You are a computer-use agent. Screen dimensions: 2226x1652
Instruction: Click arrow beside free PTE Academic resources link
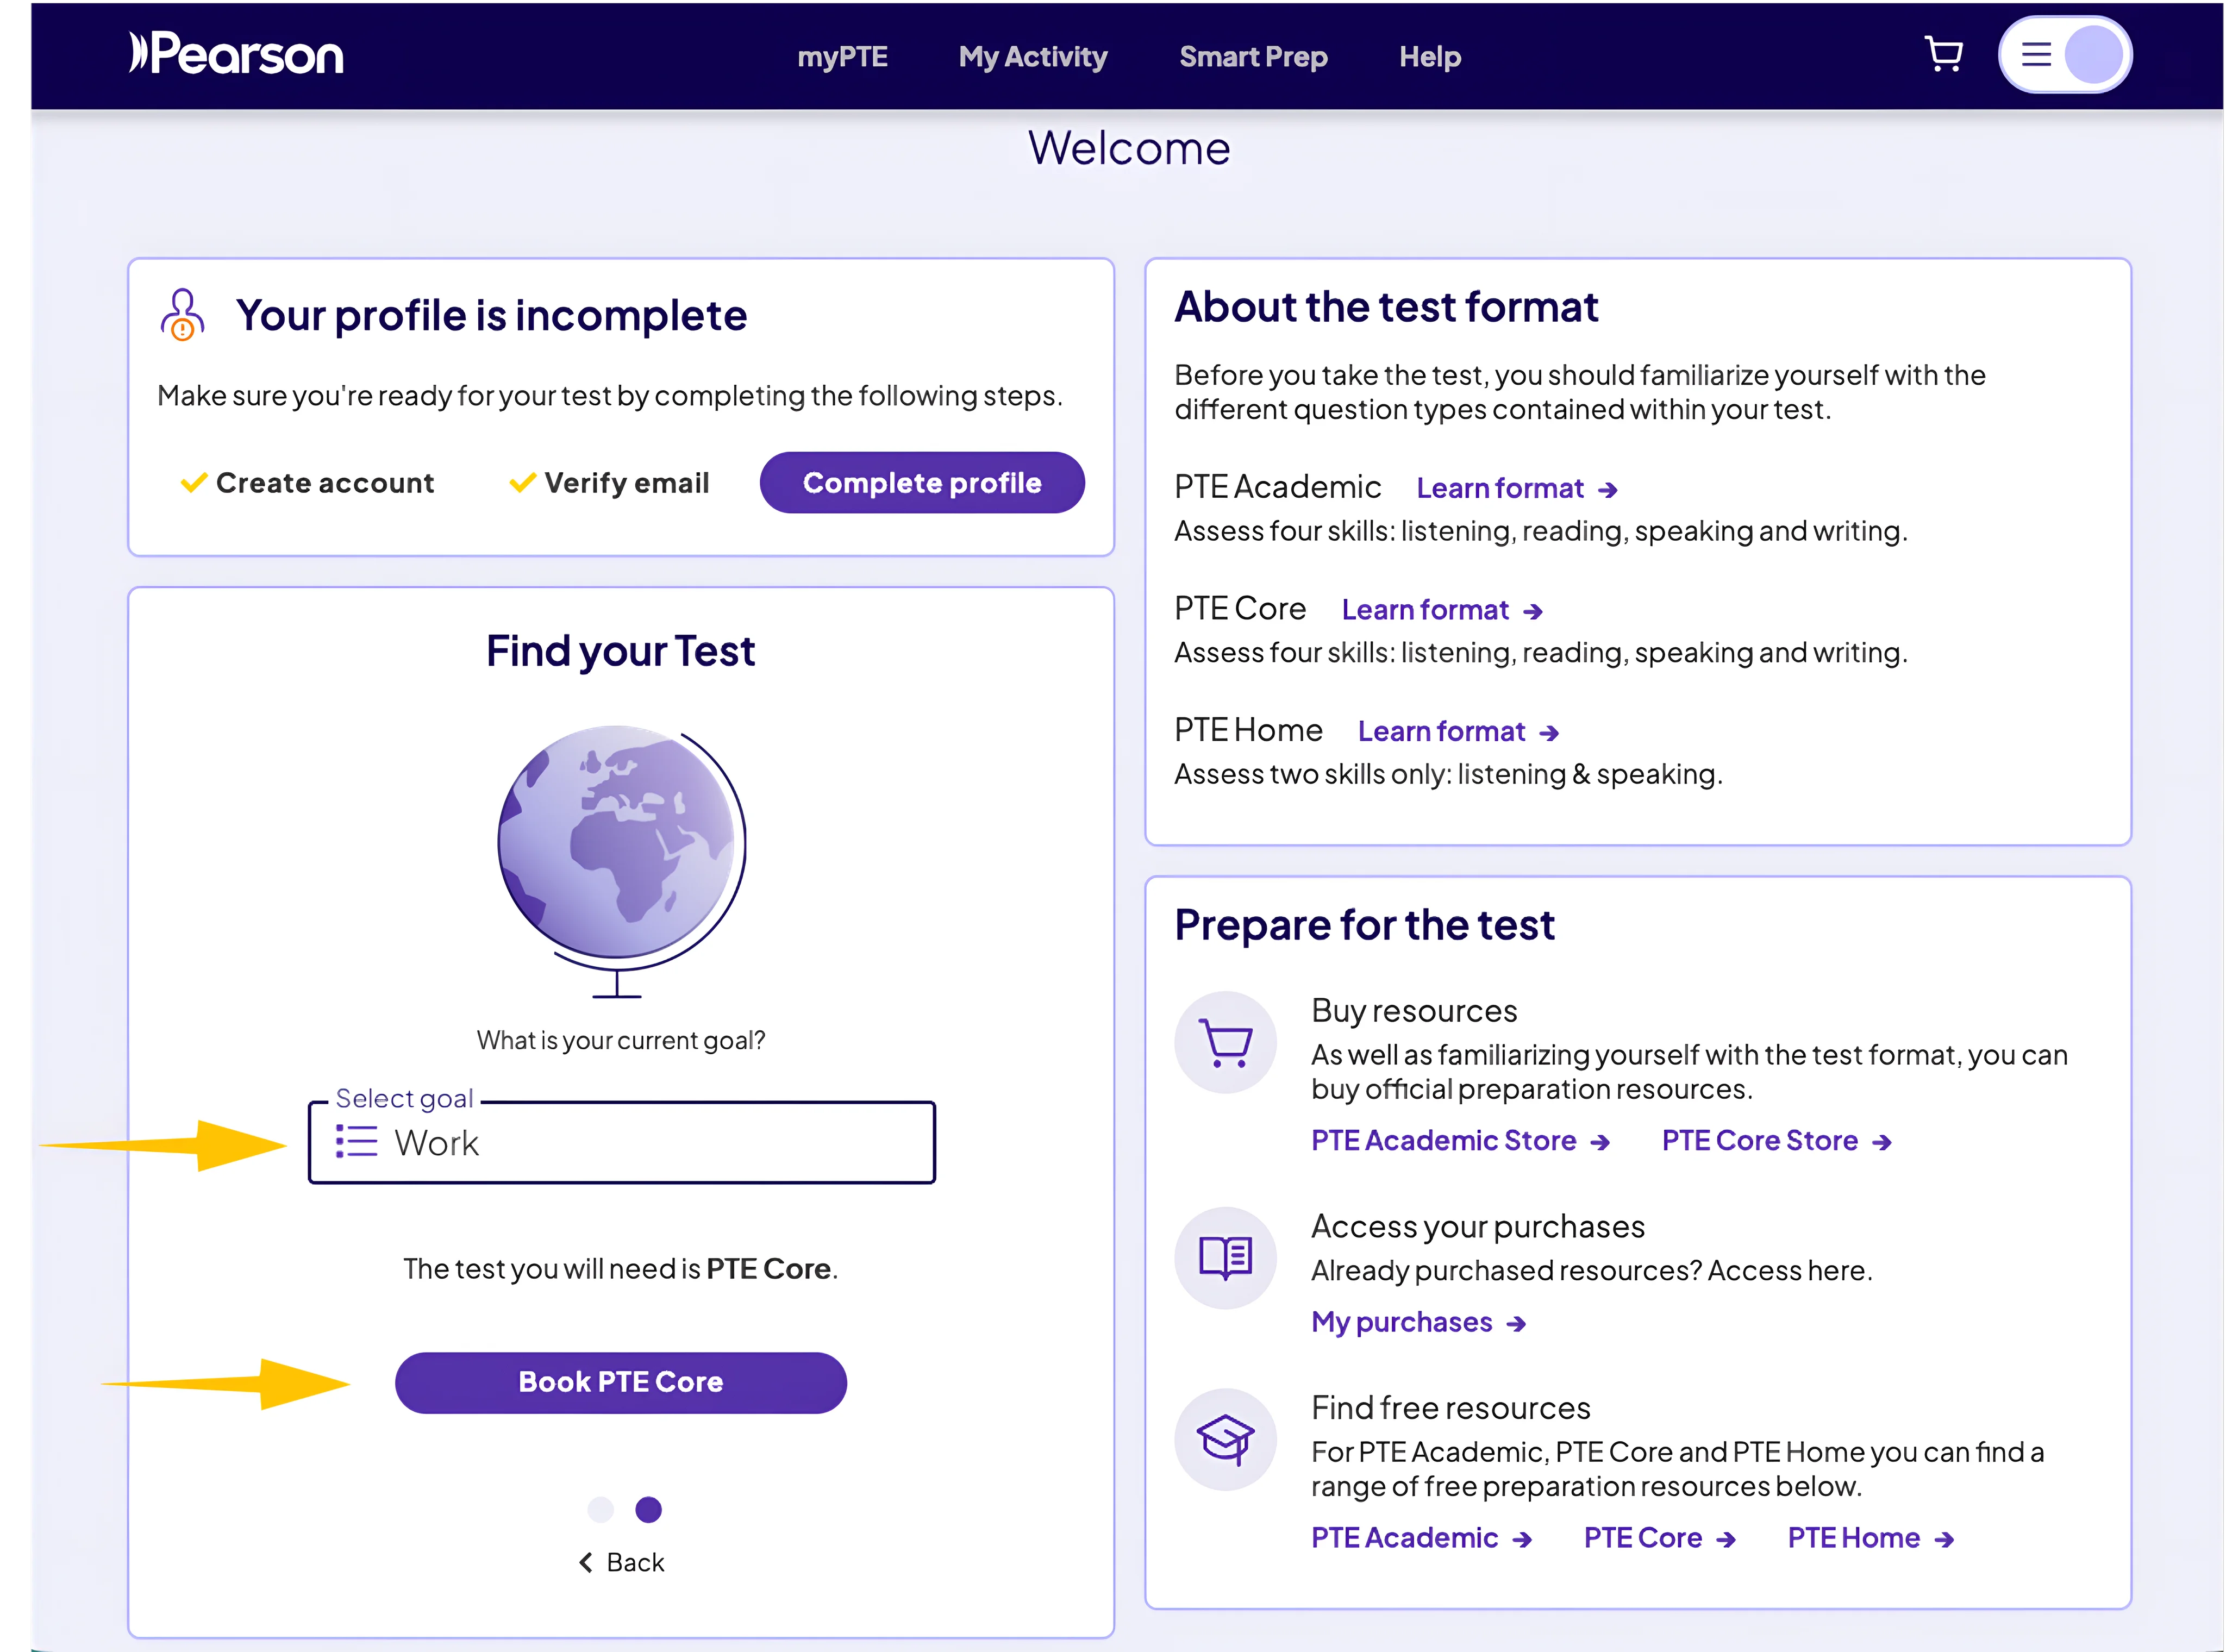[x=1522, y=1540]
